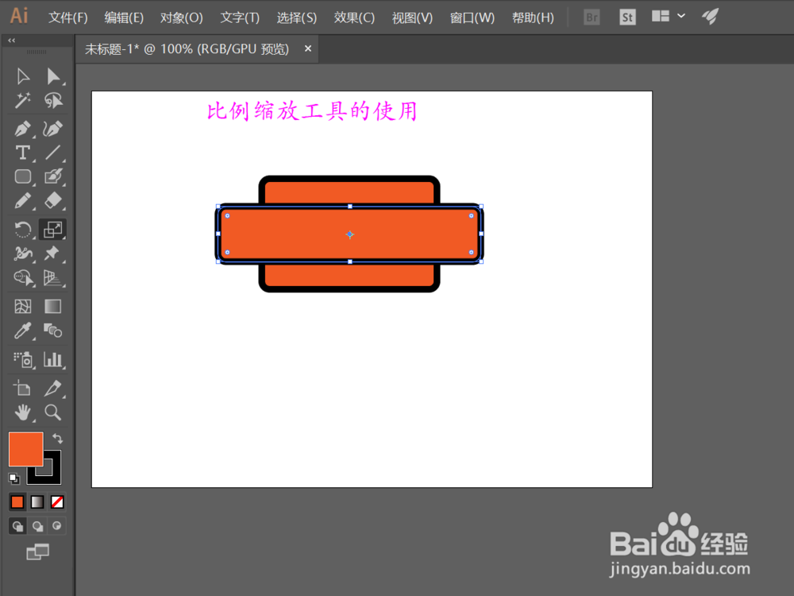The width and height of the screenshot is (794, 596).
Task: Select the Rotate tool
Action: pyautogui.click(x=23, y=230)
